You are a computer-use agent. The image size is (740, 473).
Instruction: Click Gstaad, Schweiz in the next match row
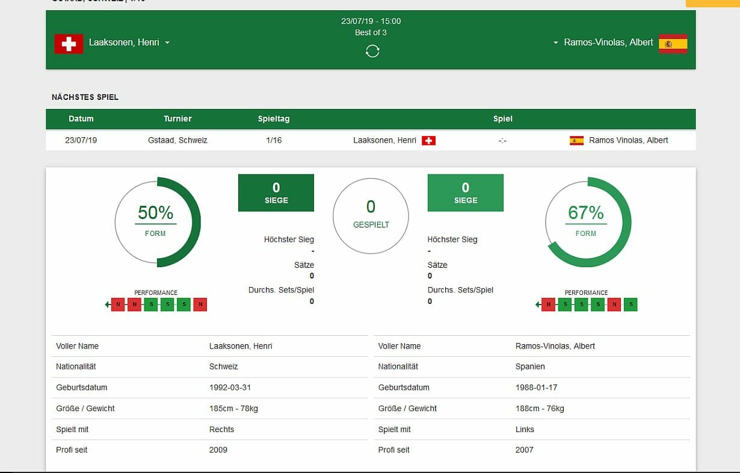pyautogui.click(x=177, y=140)
